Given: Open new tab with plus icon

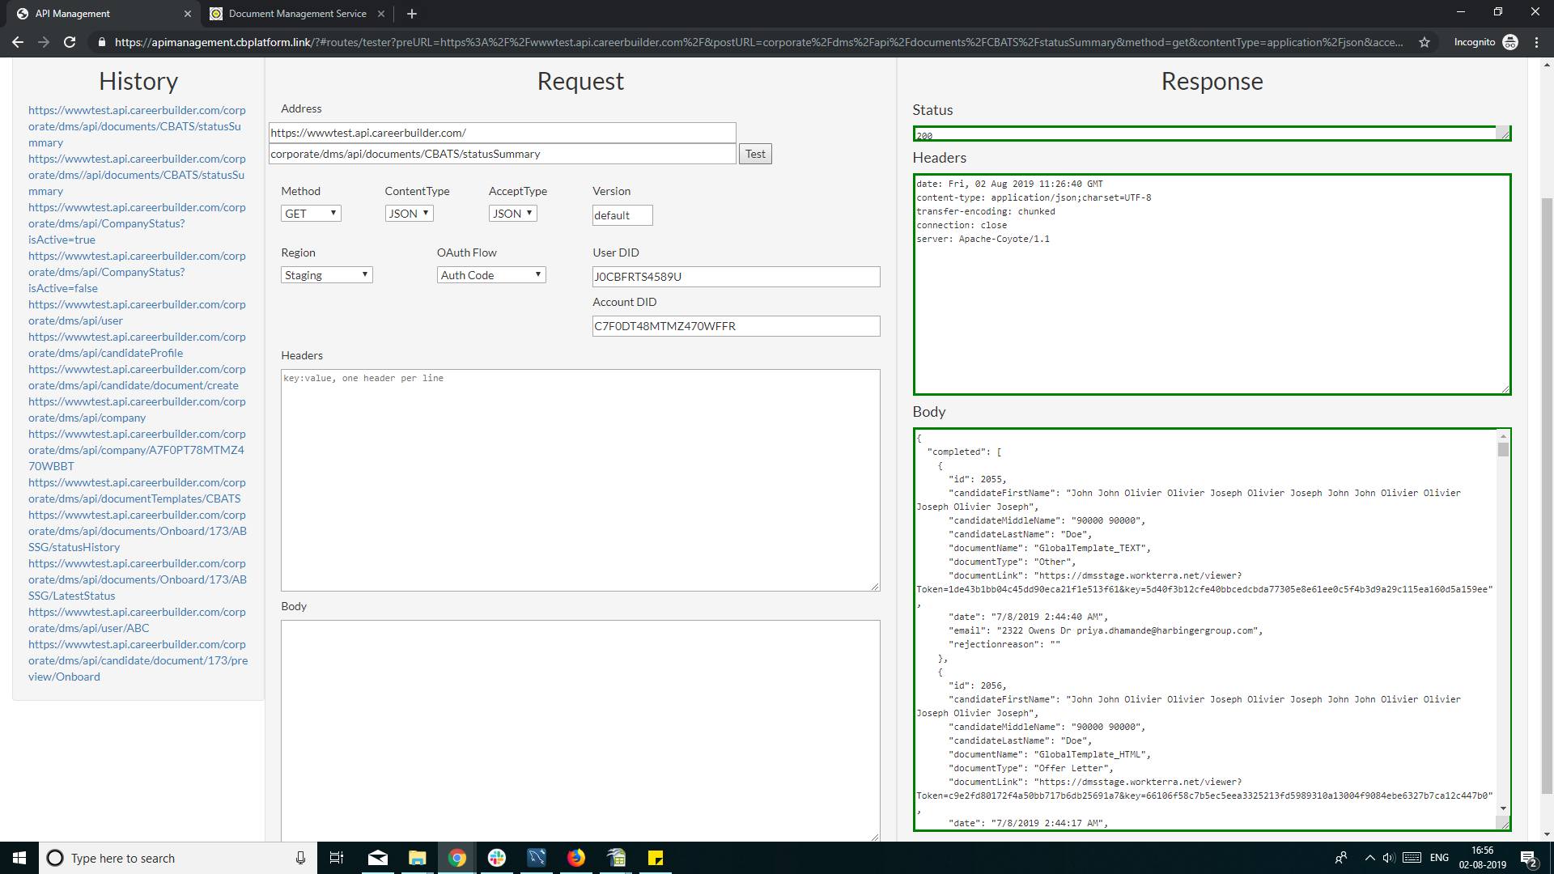Looking at the screenshot, I should pyautogui.click(x=412, y=14).
